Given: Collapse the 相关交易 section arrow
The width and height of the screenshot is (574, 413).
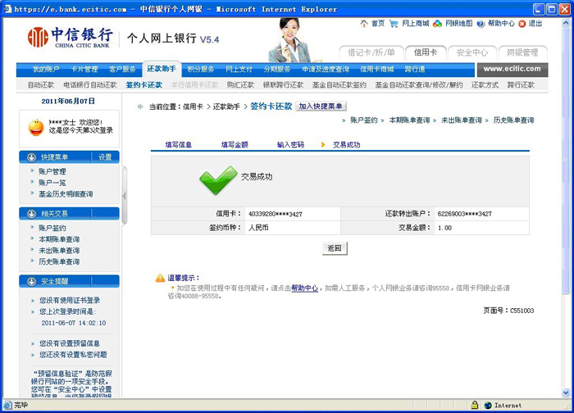Looking at the screenshot, I should 31,214.
